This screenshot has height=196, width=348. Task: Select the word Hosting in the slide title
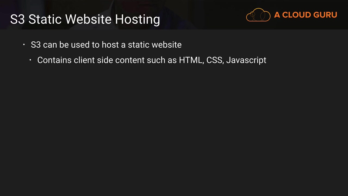coord(137,20)
